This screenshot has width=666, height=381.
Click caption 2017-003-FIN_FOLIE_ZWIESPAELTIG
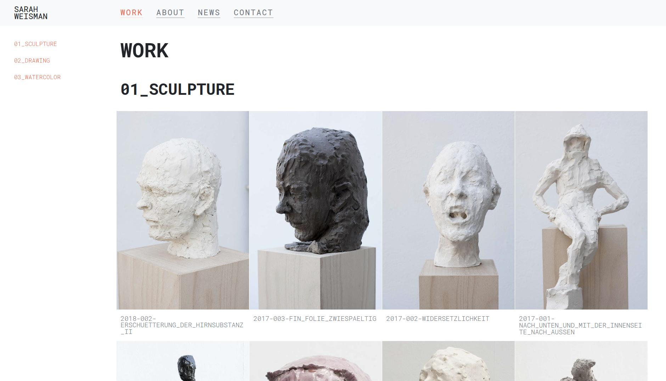pyautogui.click(x=315, y=319)
